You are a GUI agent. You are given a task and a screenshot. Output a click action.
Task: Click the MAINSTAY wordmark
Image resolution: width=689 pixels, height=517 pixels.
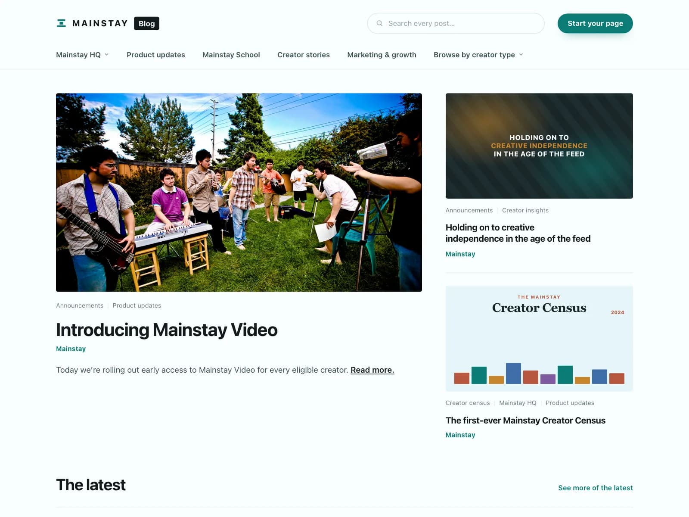100,23
